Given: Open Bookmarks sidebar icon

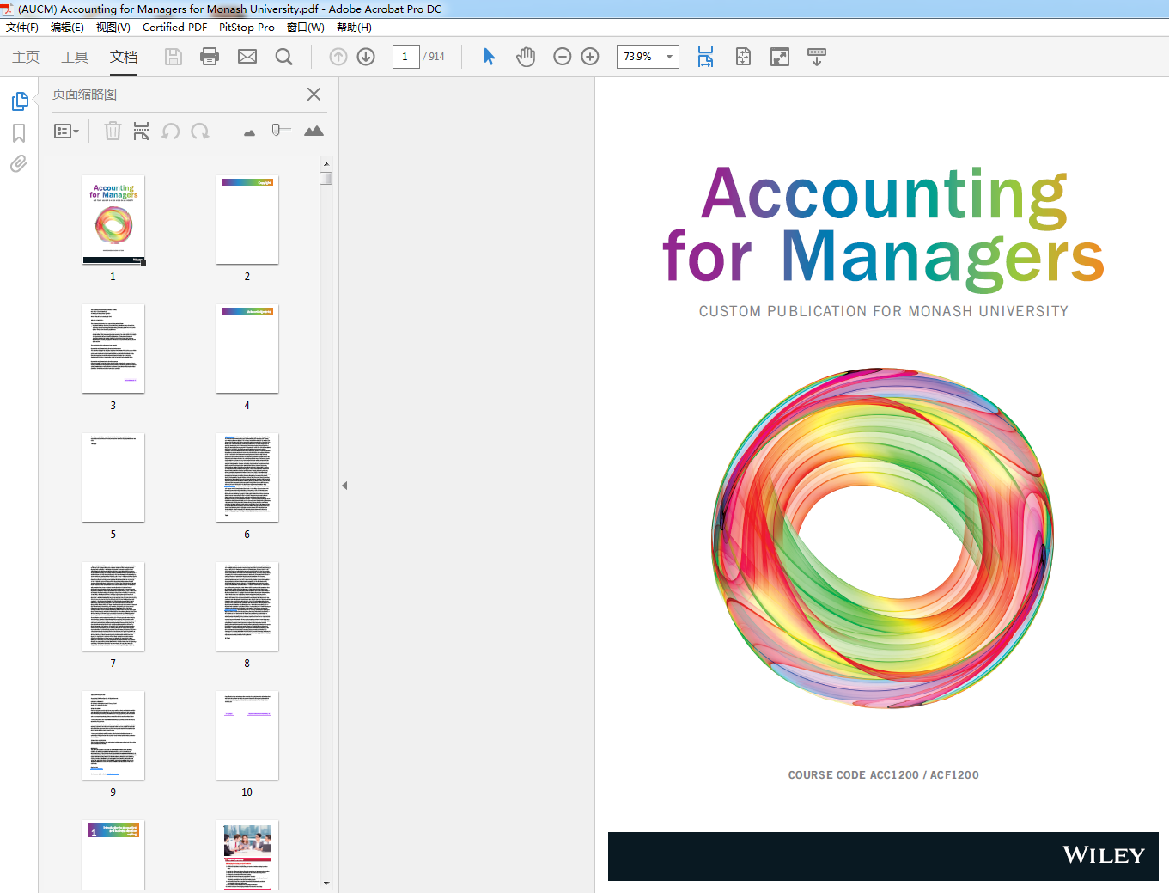Looking at the screenshot, I should click(x=19, y=133).
